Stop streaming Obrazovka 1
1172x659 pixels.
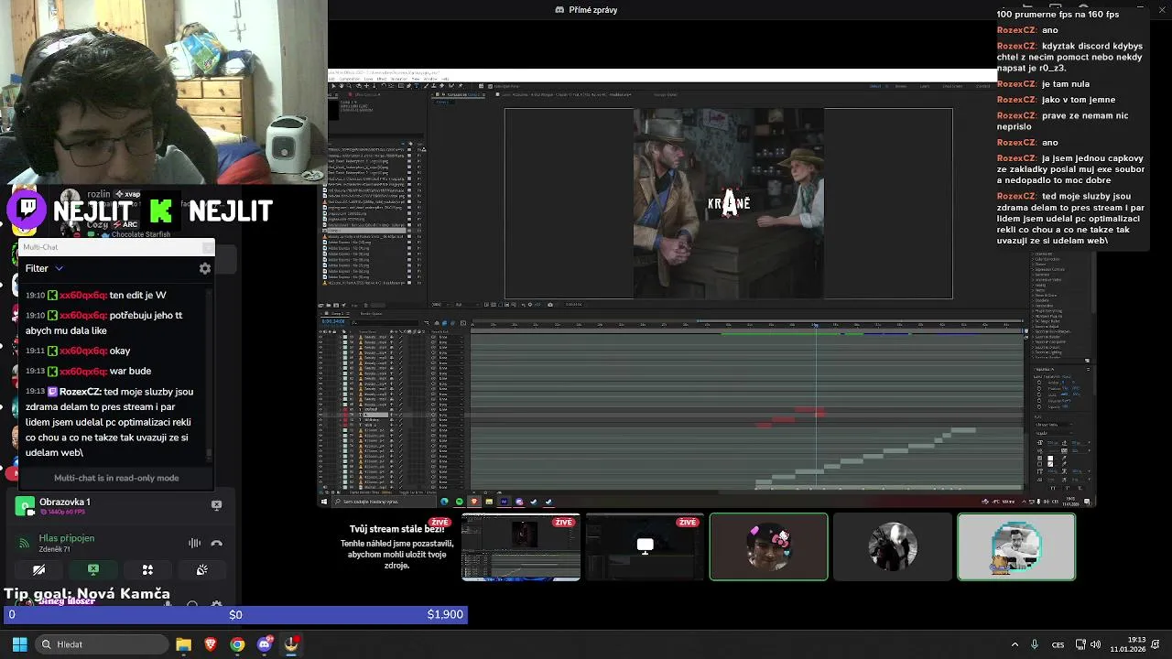tap(216, 504)
